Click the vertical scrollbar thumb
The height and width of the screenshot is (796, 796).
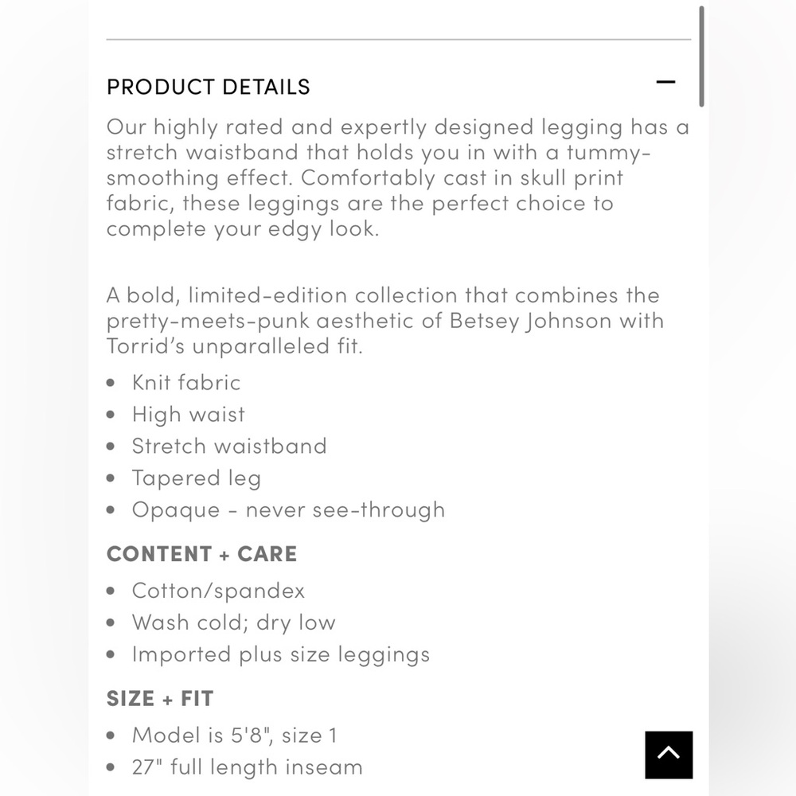701,56
